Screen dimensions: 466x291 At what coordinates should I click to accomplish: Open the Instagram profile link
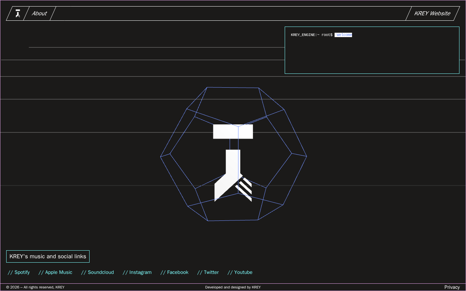(x=137, y=272)
